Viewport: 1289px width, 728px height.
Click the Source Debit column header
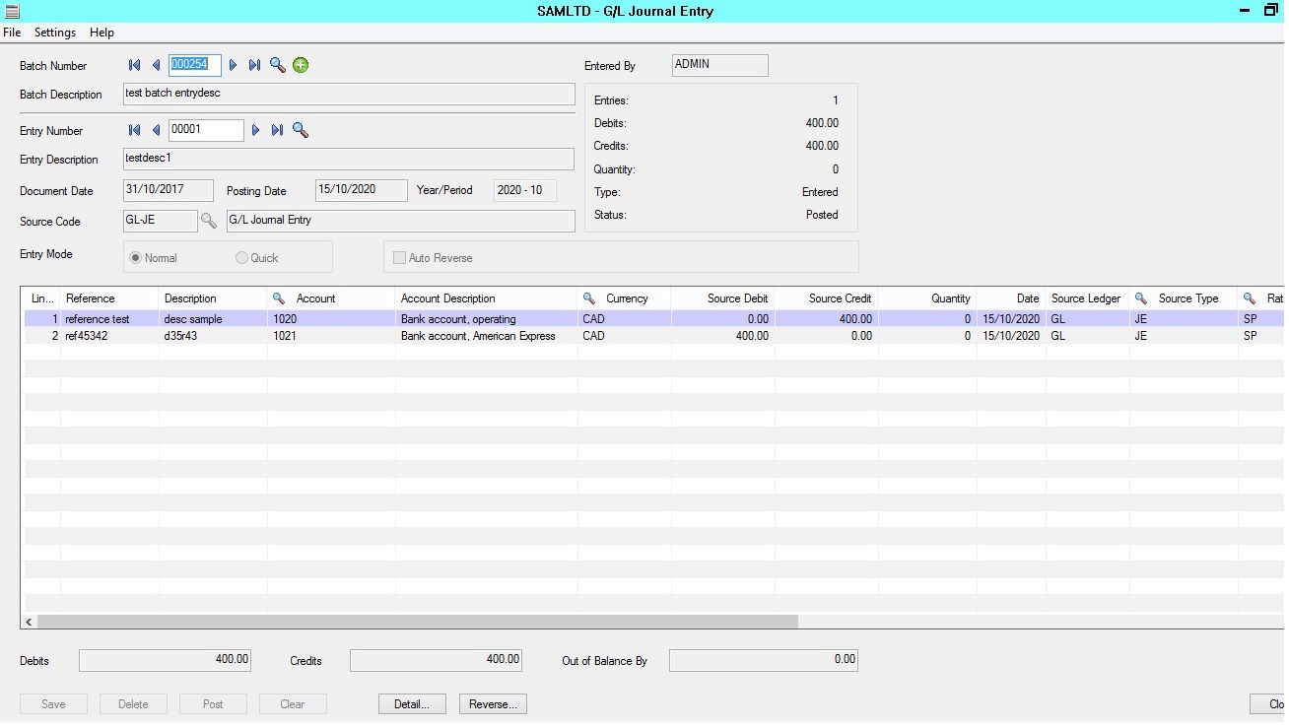723,298
